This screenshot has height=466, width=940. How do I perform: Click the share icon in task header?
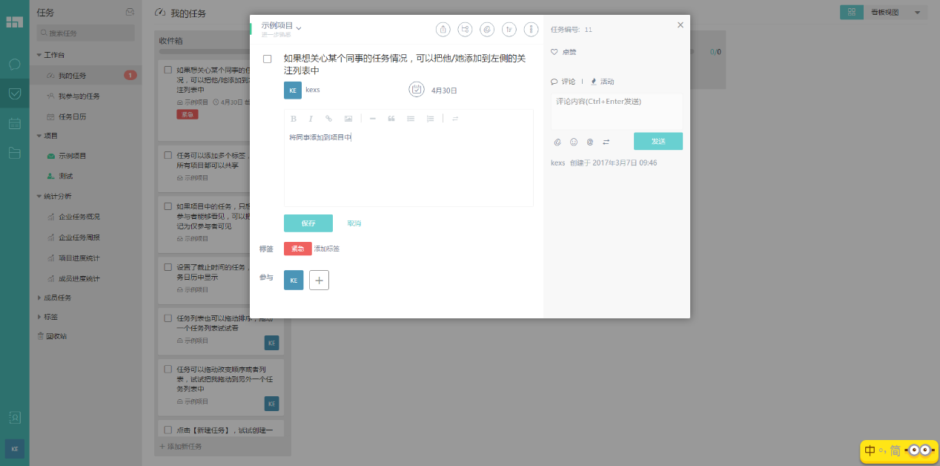coord(443,30)
